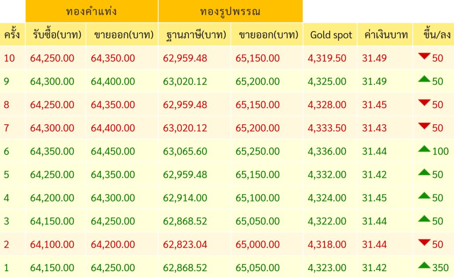Click the red down arrow in row 10
The image size is (454, 277).
424,56
